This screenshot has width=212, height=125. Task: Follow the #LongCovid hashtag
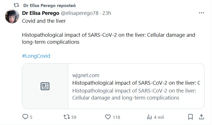coord(36,56)
